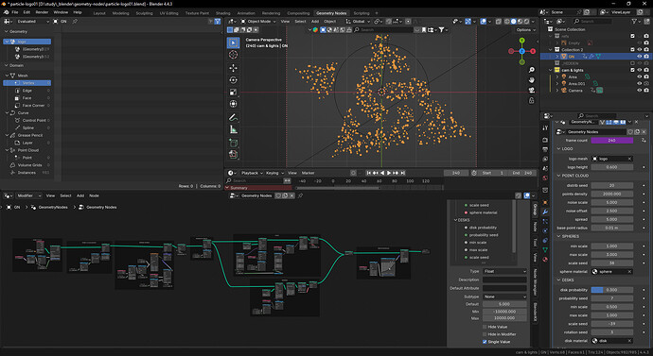This screenshot has width=653, height=356.
Task: Enable the Hide in Modifier checkbox
Action: pos(485,334)
